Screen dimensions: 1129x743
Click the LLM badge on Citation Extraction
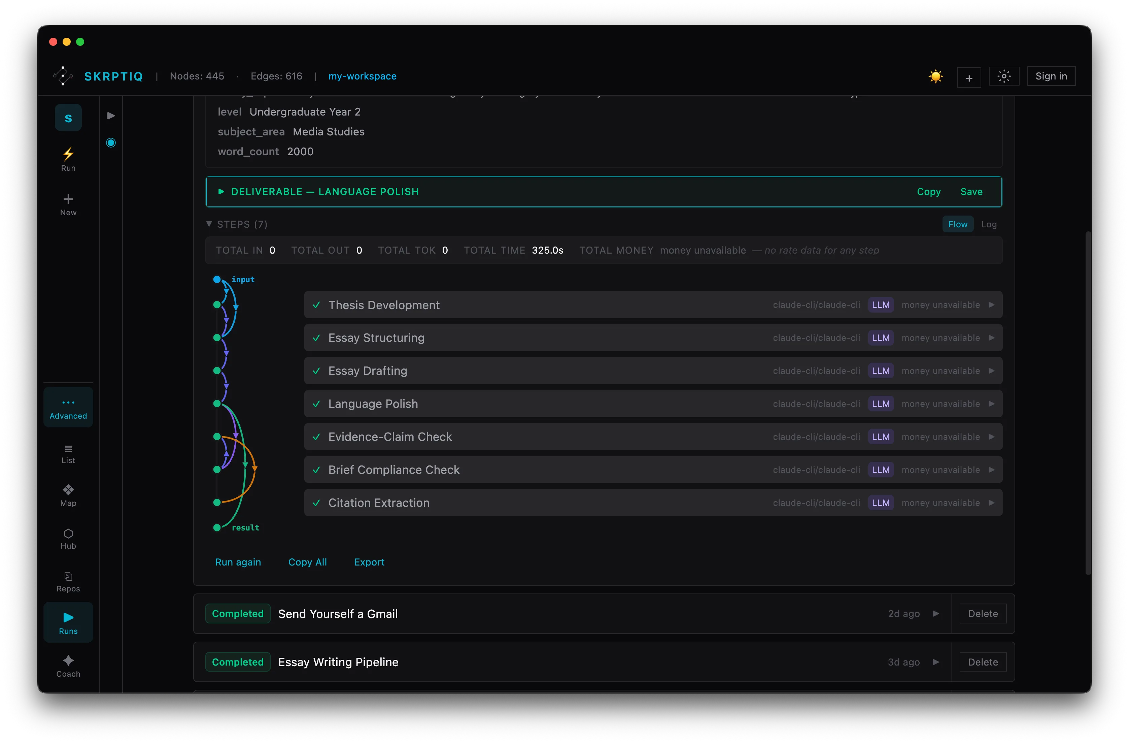tap(881, 503)
